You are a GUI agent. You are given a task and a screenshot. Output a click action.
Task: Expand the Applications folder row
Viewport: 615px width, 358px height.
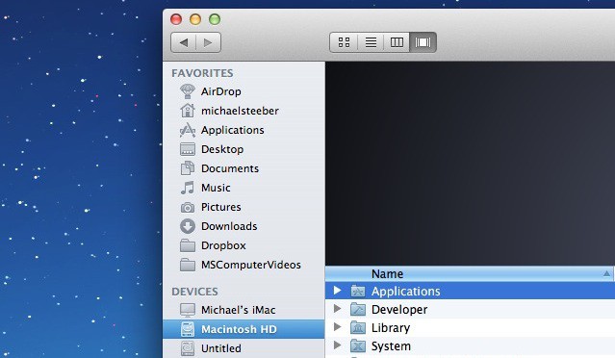click(x=337, y=291)
